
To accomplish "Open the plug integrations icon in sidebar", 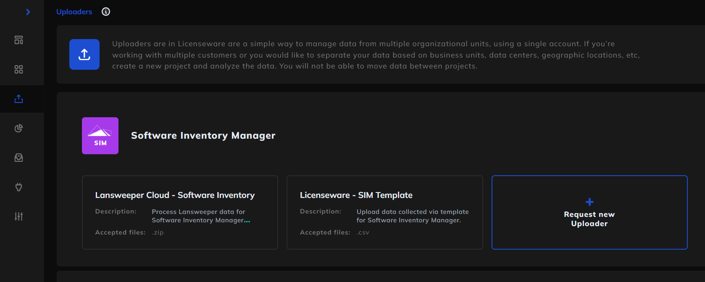I will (18, 187).
